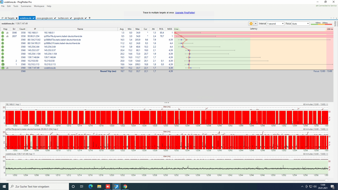Click the target field vodafone.de / 139.7.147.49

click(x=15, y=24)
